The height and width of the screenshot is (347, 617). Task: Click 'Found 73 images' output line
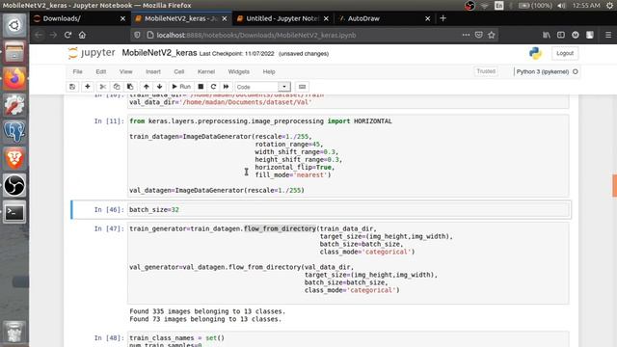point(205,319)
